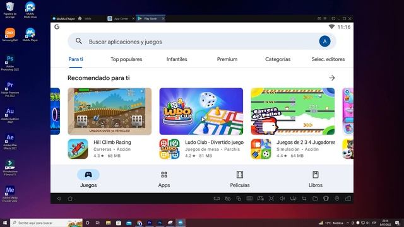Image resolution: width=404 pixels, height=227 pixels.
Task: Click the 'Recomendado para ti' heading
Action: pos(98,78)
